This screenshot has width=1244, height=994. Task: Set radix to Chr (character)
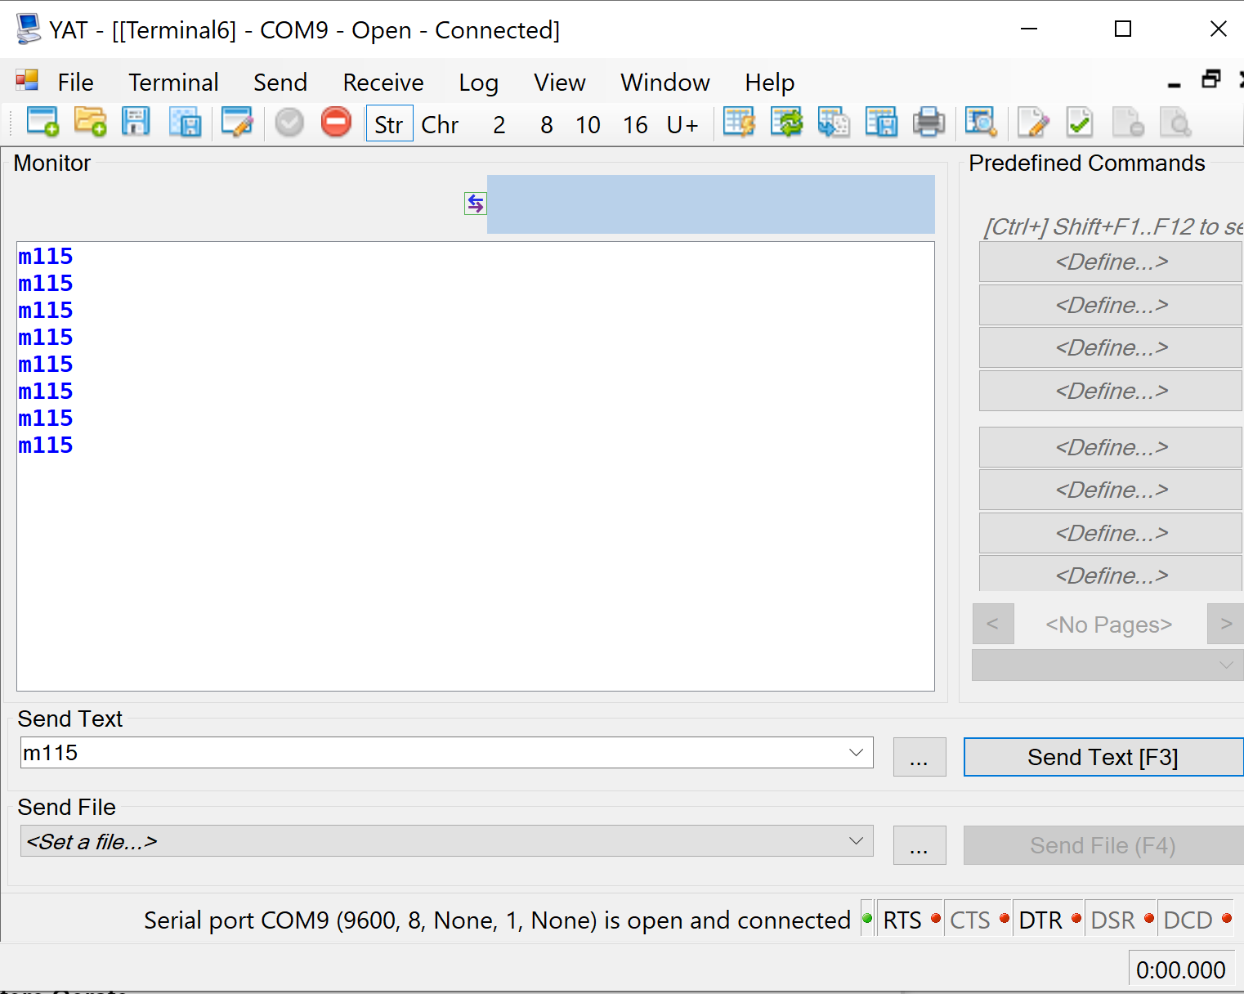point(440,124)
